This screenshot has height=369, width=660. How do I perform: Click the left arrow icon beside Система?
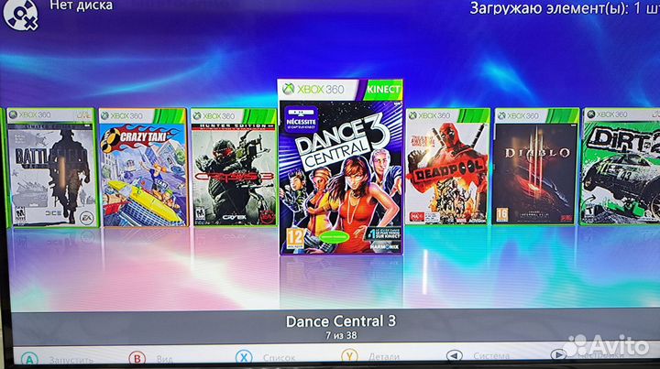pyautogui.click(x=454, y=355)
